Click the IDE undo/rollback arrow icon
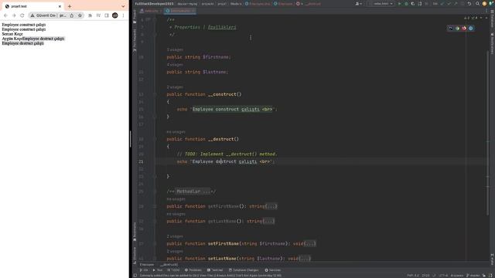The image size is (495, 278). [x=469, y=4]
